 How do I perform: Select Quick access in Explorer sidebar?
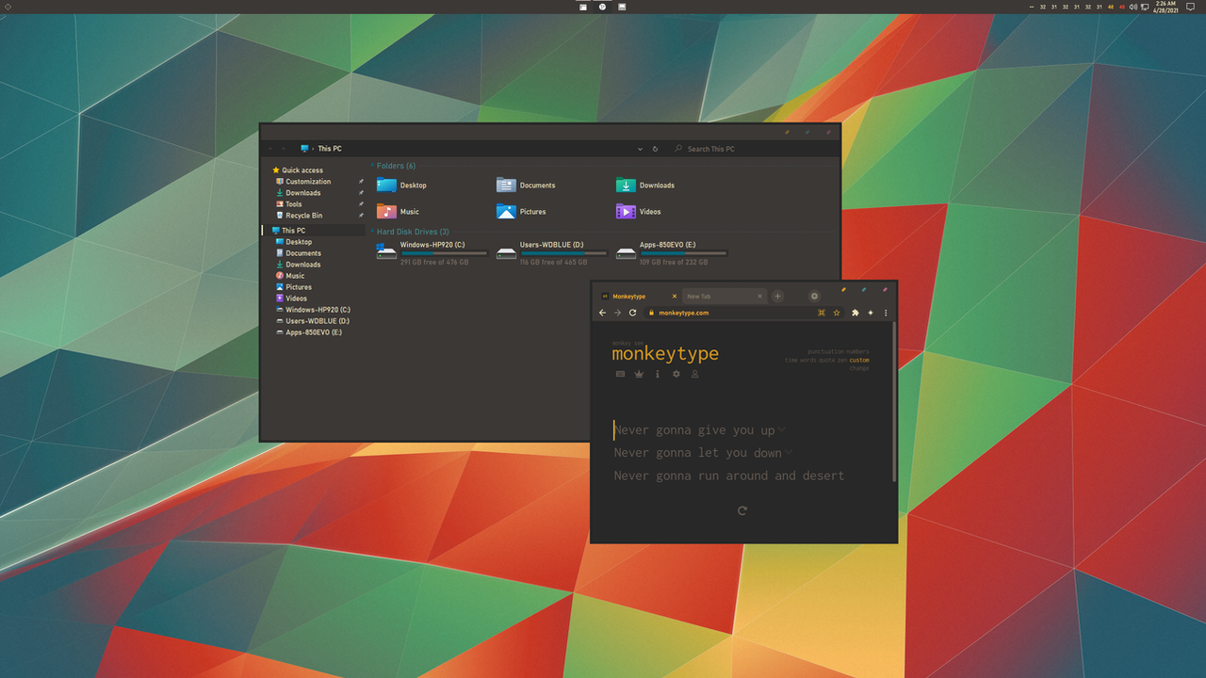coord(298,170)
